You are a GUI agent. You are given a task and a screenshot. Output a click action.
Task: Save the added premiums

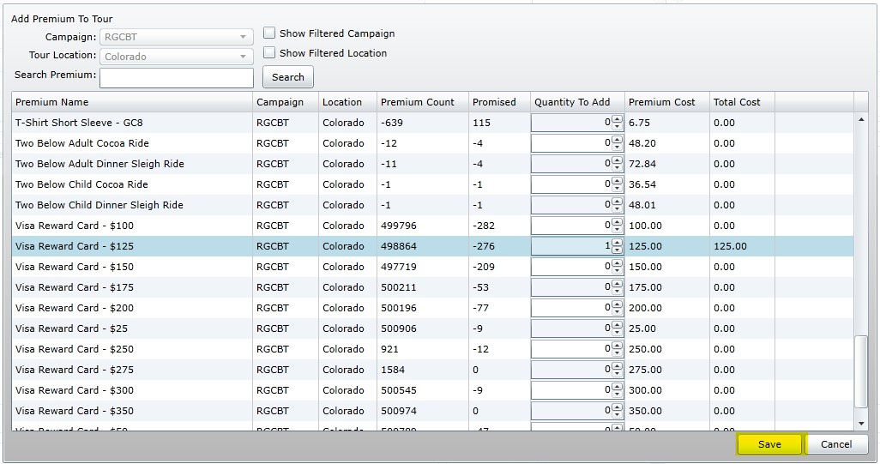769,444
